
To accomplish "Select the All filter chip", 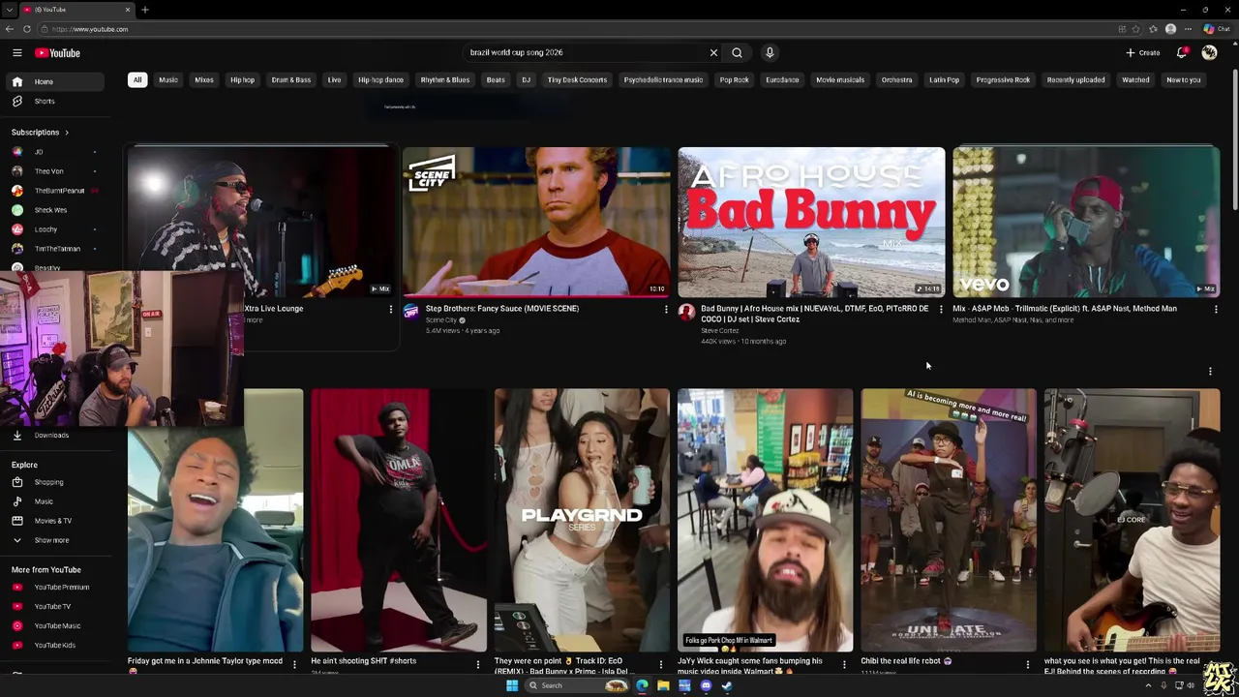I will [137, 80].
